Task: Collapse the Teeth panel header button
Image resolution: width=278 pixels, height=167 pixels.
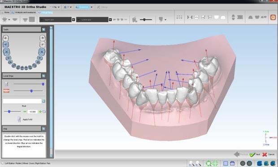Action: coord(43,30)
